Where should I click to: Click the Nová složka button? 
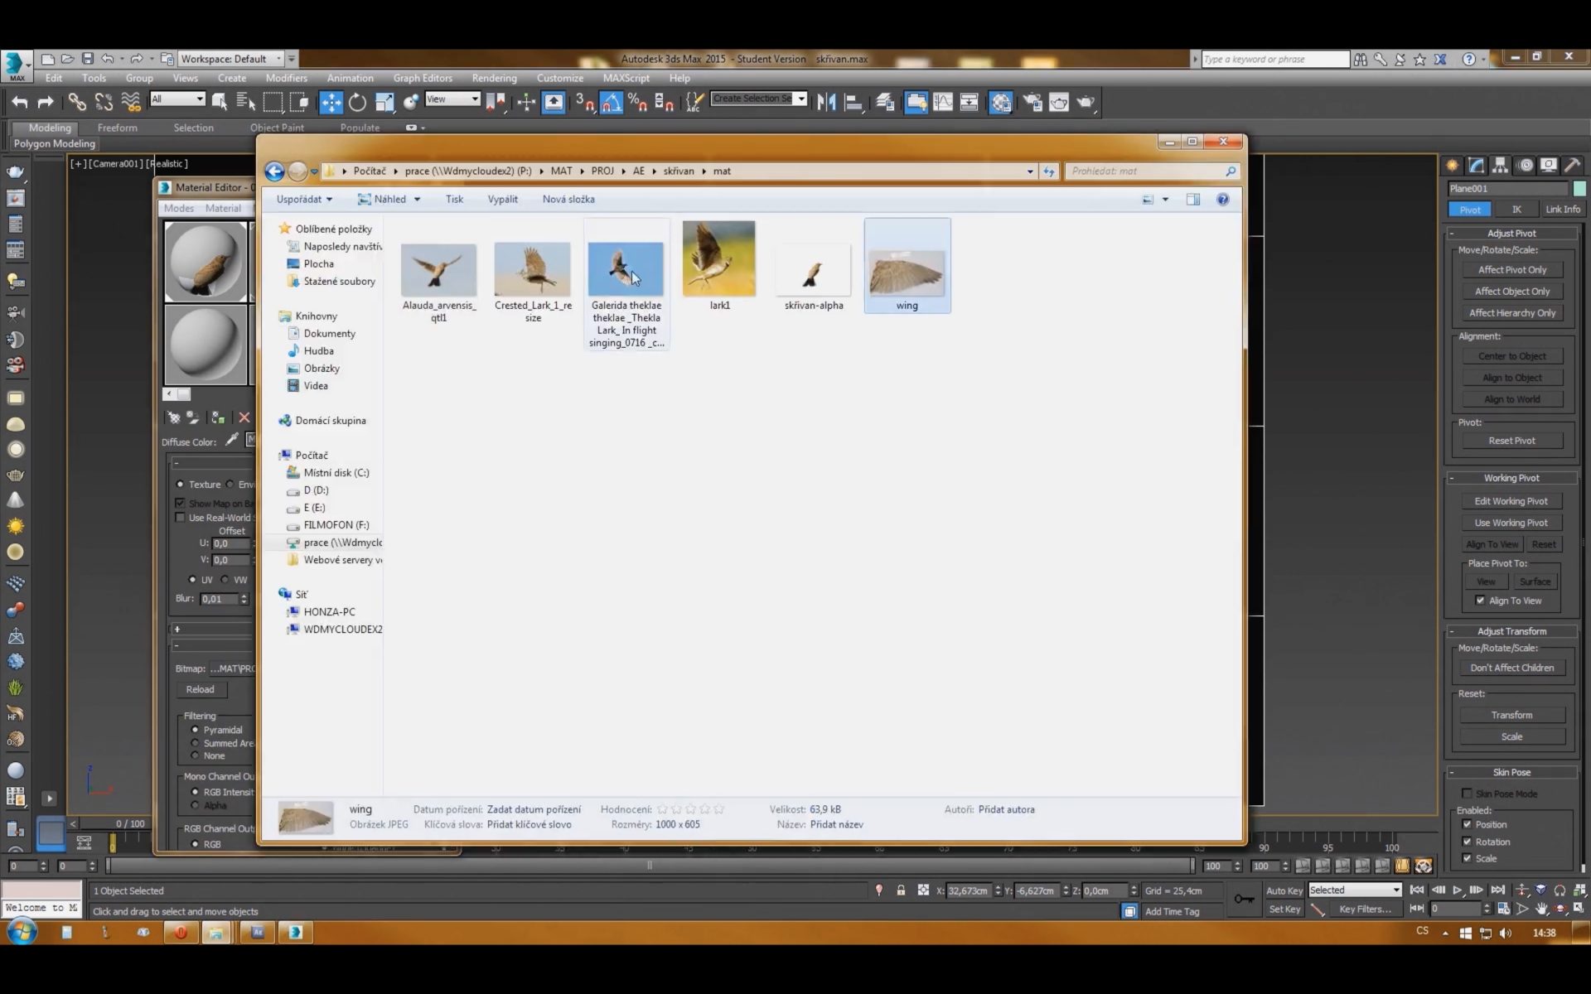pyautogui.click(x=568, y=199)
